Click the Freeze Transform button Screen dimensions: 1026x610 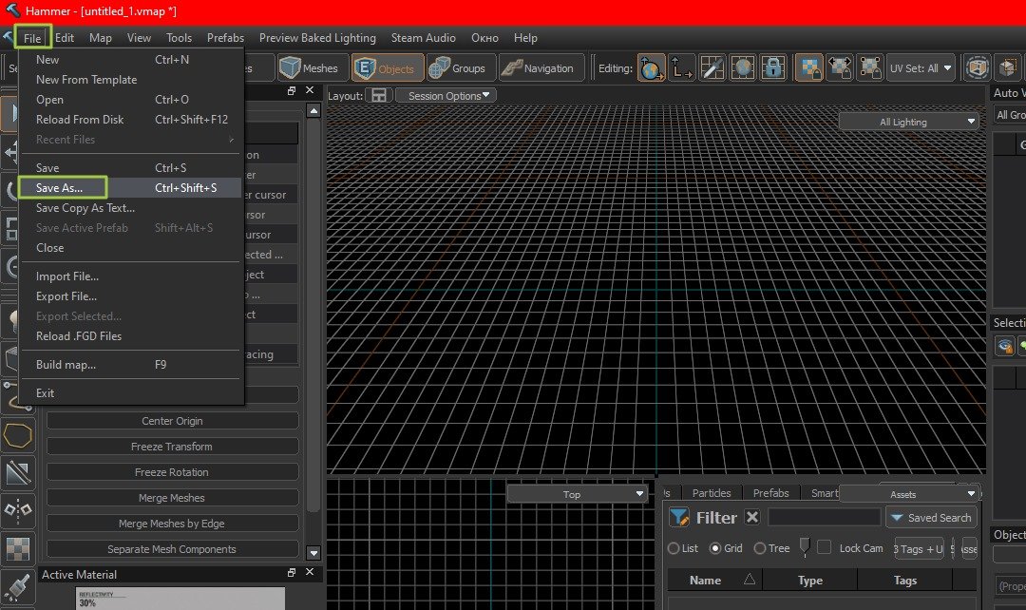point(172,447)
